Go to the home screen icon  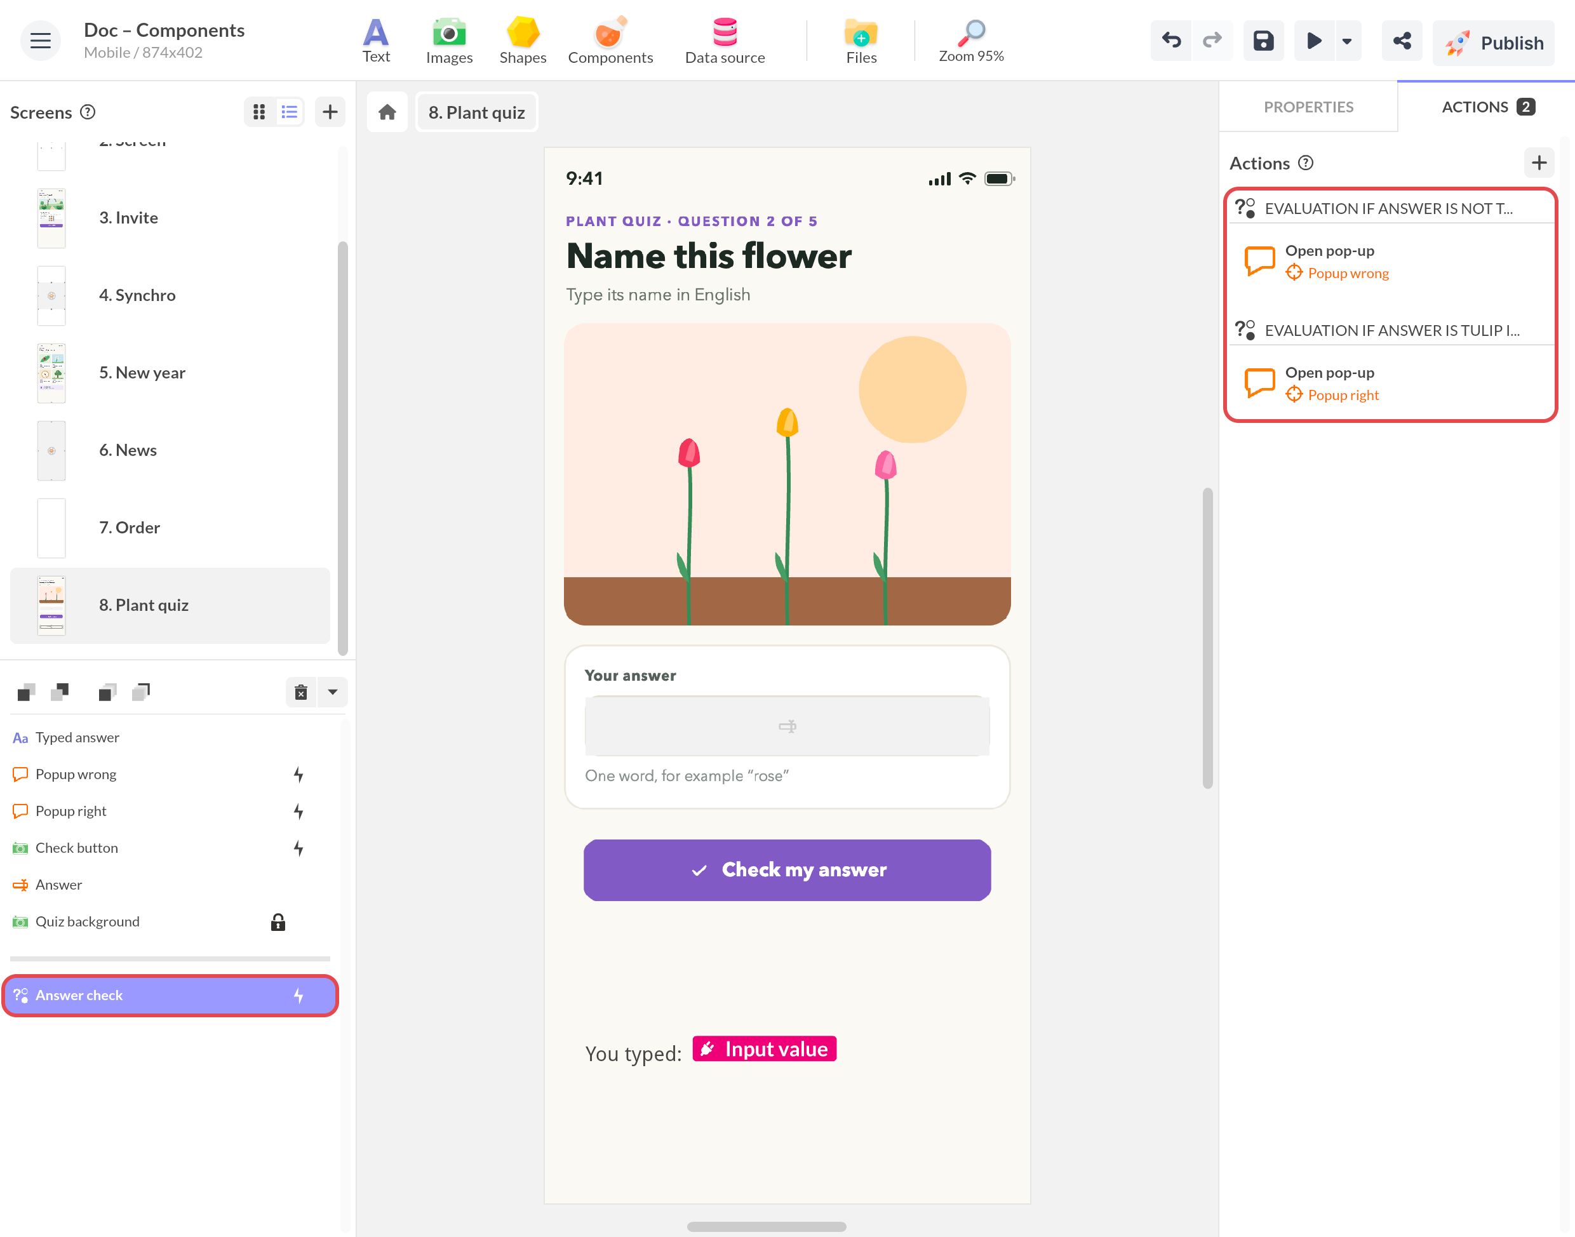[387, 112]
